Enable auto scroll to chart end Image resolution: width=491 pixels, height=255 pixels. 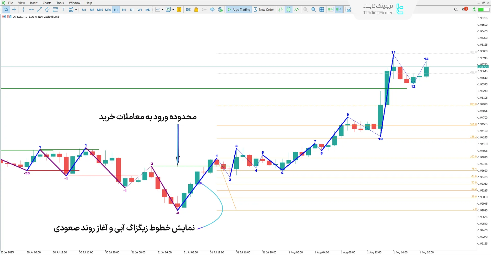coord(331,9)
